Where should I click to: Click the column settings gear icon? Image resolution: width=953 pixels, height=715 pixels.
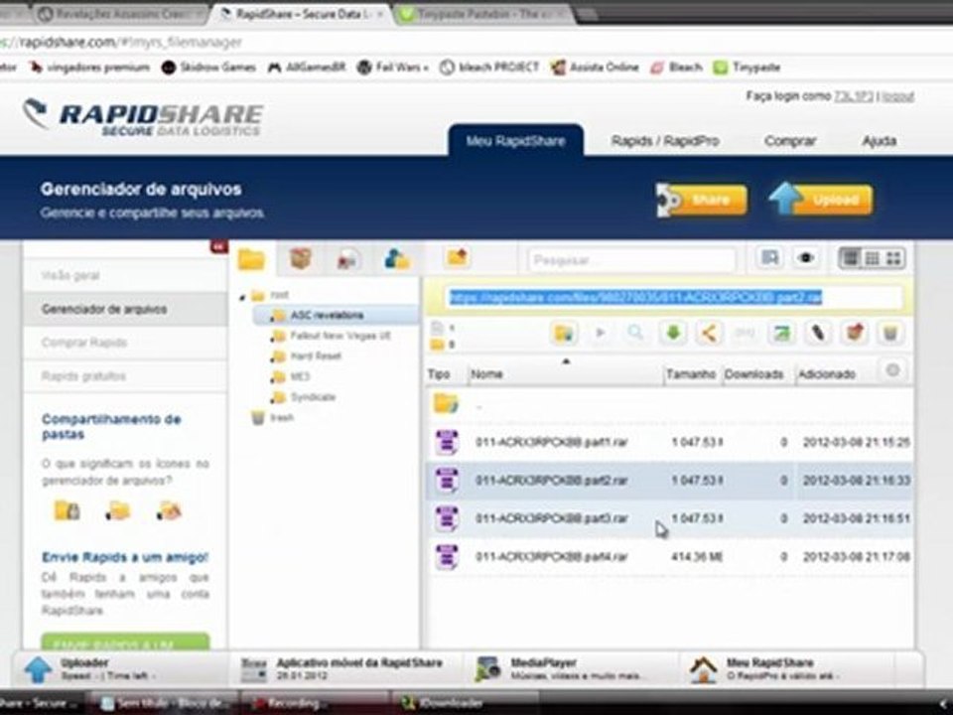[892, 370]
